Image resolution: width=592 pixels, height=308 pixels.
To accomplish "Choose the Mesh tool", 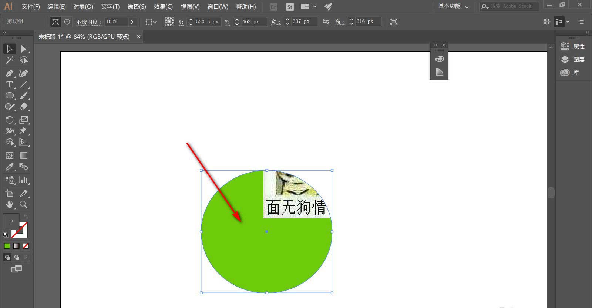I will tap(10, 155).
